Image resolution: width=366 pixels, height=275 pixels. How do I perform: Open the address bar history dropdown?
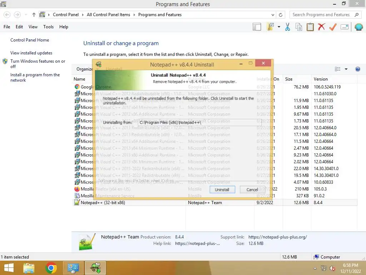pos(273,15)
